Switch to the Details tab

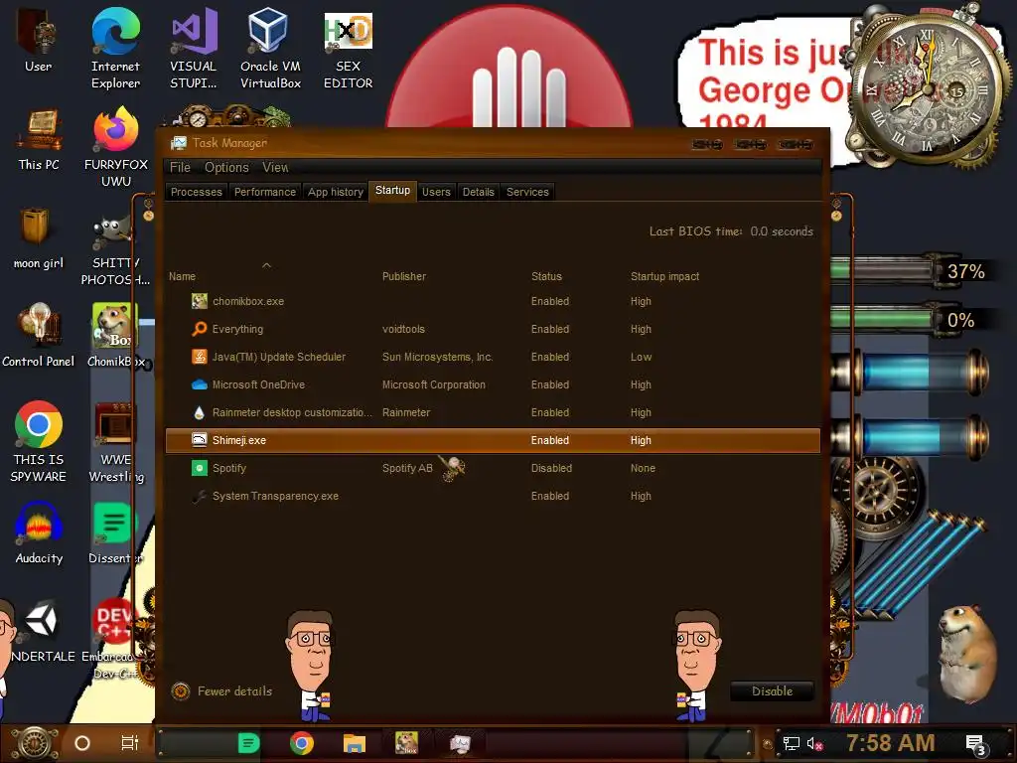(478, 192)
